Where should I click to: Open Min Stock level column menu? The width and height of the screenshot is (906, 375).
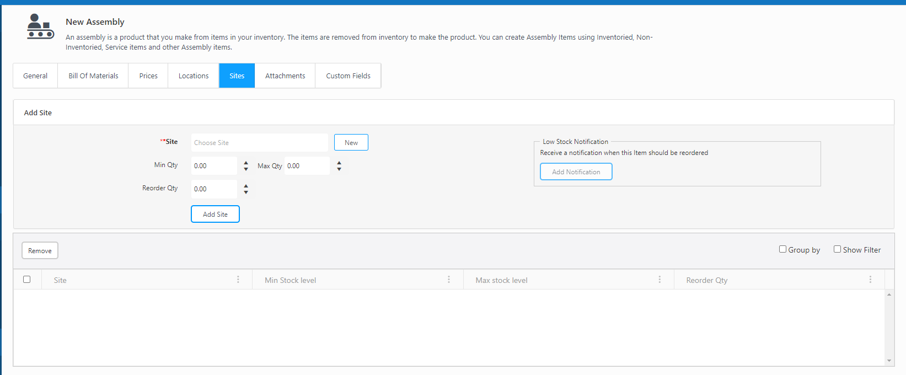pyautogui.click(x=449, y=280)
